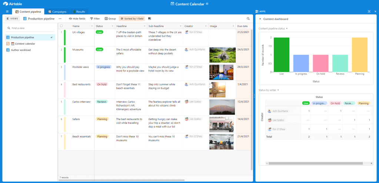Click the fullscreen icon in the Apps panel
The width and height of the screenshot is (379, 183).
tap(369, 11)
